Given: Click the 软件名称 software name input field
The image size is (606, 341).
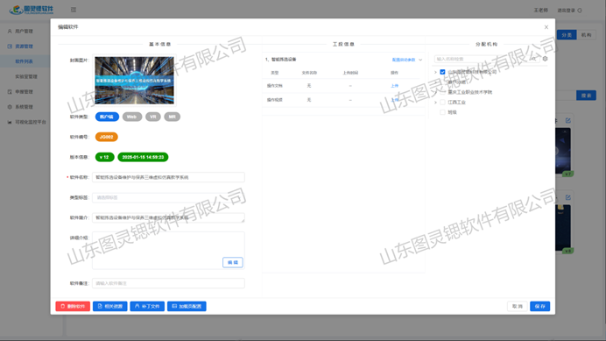Looking at the screenshot, I should [x=168, y=177].
